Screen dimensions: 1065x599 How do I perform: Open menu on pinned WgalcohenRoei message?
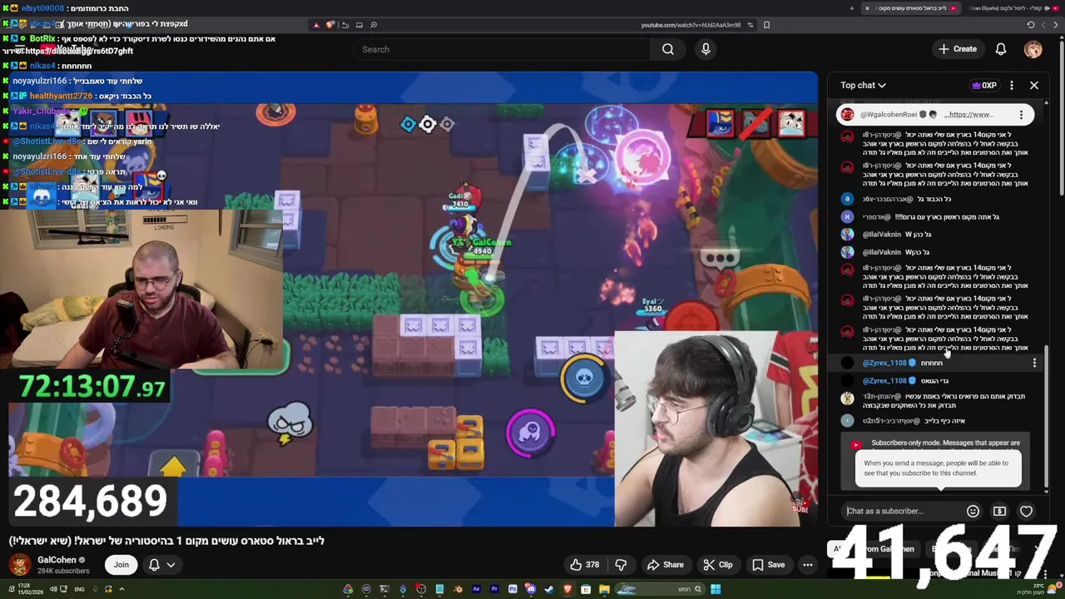pyautogui.click(x=1021, y=114)
